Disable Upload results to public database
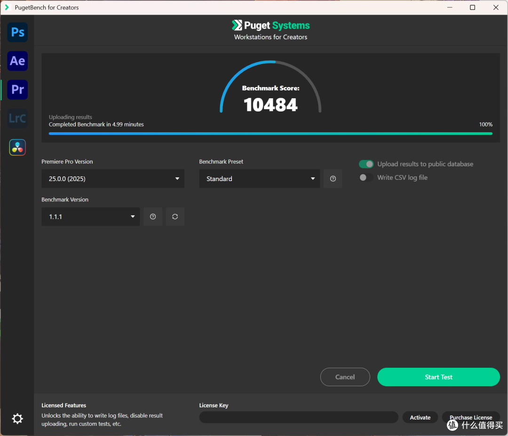 pyautogui.click(x=366, y=164)
